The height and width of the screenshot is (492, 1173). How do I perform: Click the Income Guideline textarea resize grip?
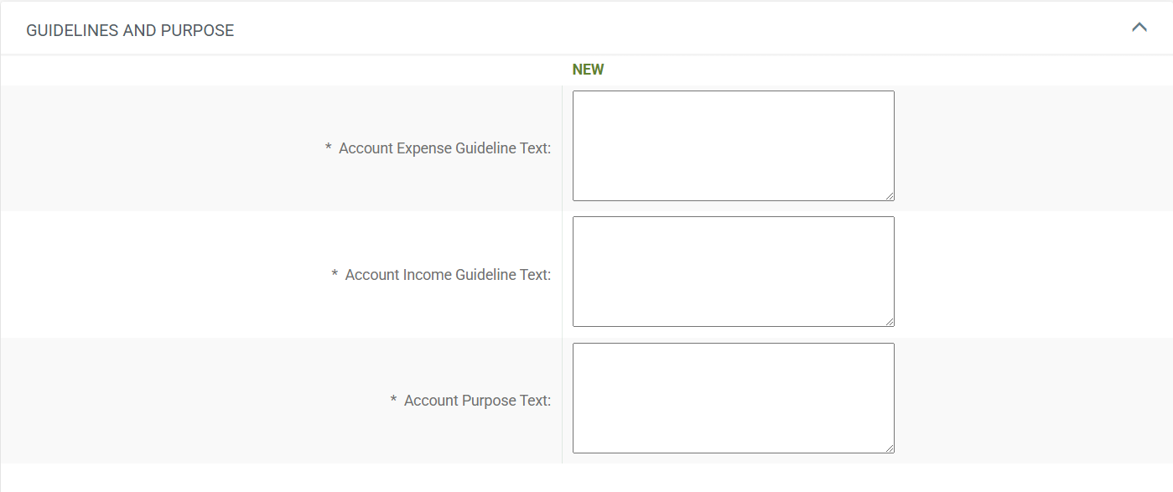[890, 322]
